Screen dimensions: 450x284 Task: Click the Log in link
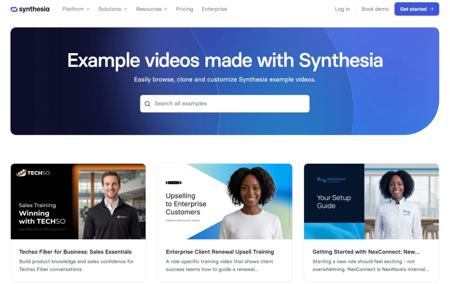342,9
